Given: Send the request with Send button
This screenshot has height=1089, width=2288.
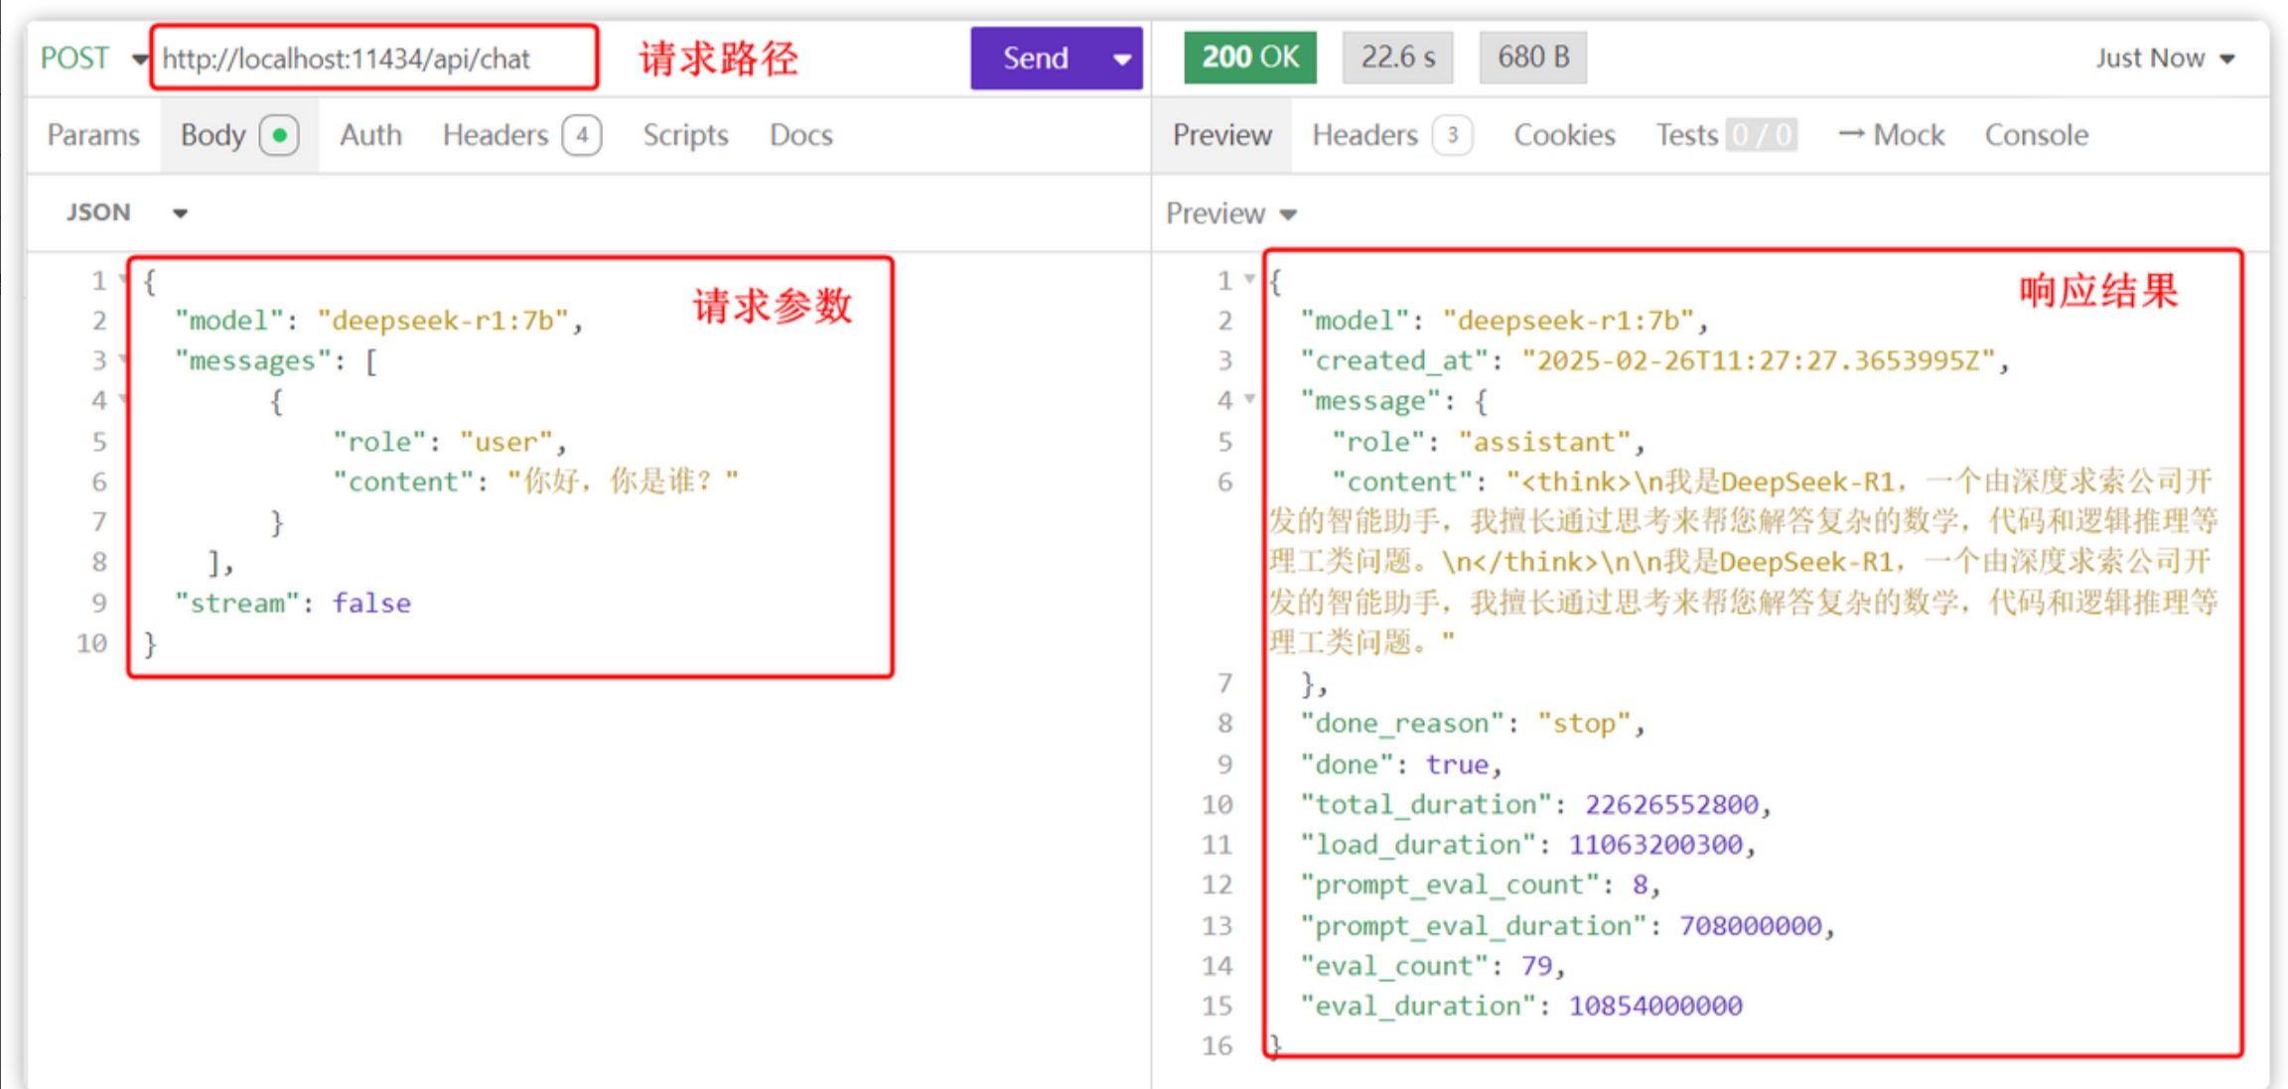Looking at the screenshot, I should point(1035,59).
